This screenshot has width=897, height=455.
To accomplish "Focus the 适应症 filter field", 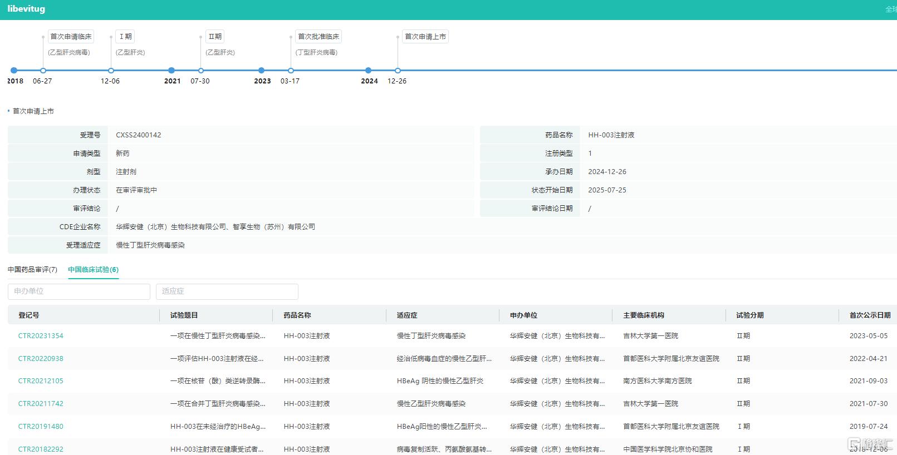I will [x=227, y=291].
